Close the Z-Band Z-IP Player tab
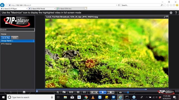Screen dimensions: 179x100 coord(27,9)
